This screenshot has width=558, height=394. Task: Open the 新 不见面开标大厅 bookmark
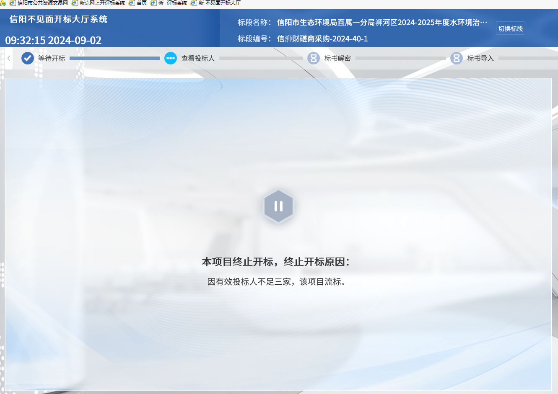220,3
